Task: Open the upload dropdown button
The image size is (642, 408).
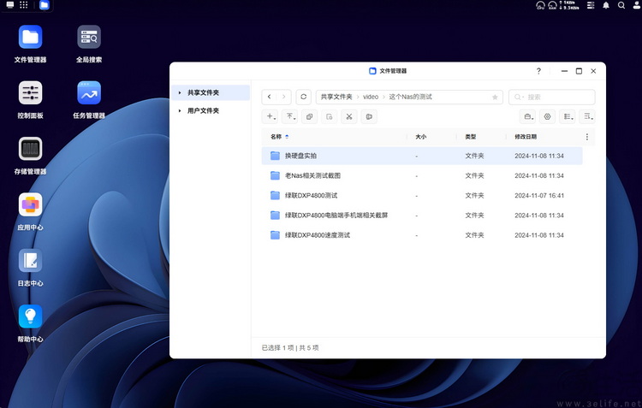Action: pyautogui.click(x=289, y=116)
